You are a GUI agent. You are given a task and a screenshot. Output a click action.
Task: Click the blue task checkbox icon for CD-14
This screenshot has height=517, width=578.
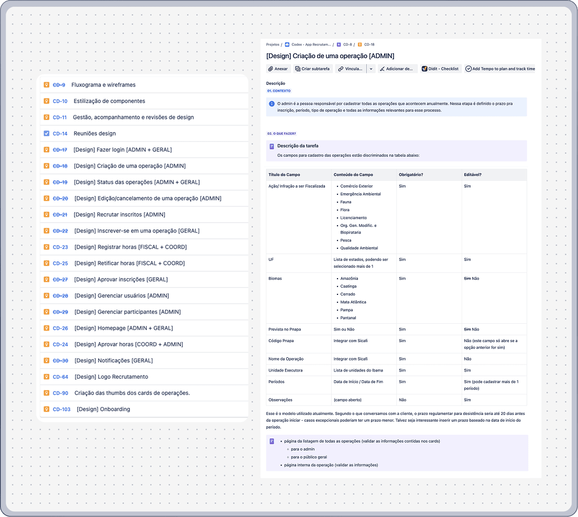pyautogui.click(x=47, y=134)
